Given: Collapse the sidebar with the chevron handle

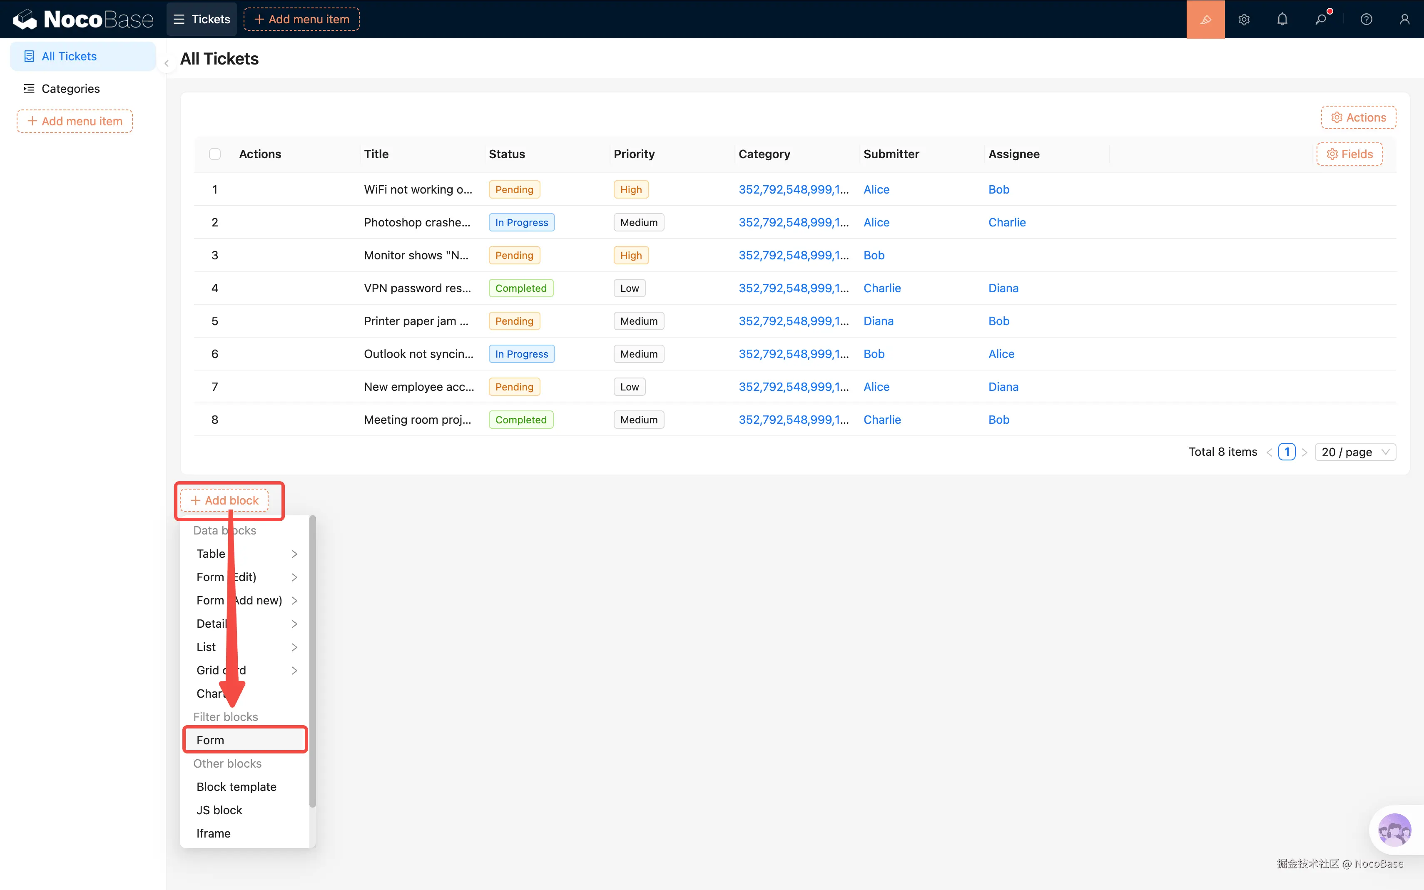Looking at the screenshot, I should (167, 63).
